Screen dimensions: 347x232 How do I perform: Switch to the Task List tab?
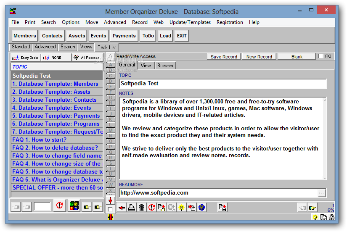point(107,47)
